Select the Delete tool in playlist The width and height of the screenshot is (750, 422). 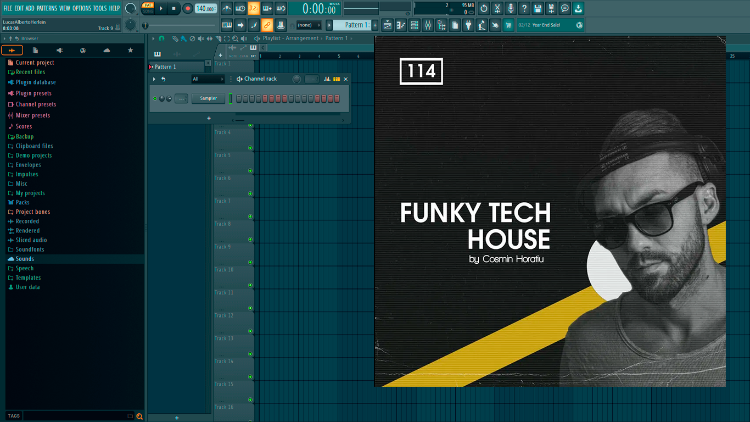(192, 38)
